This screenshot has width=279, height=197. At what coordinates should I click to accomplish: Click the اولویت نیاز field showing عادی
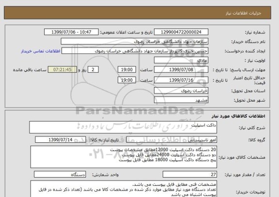181,61
